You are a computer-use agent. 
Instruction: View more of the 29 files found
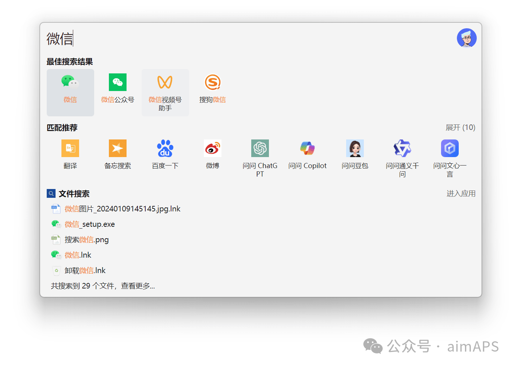point(103,286)
